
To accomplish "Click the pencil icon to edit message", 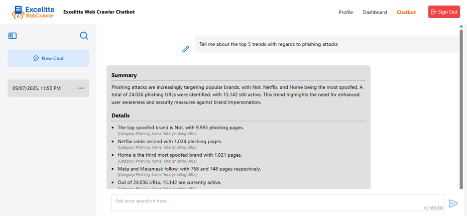I will pos(186,49).
